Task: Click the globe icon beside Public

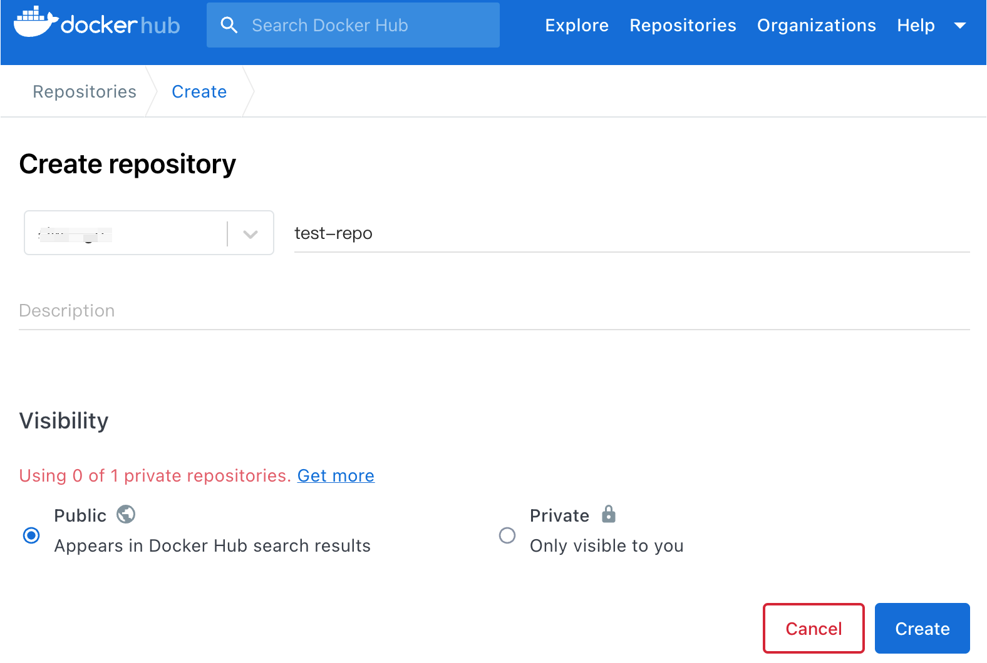Action: [x=126, y=514]
